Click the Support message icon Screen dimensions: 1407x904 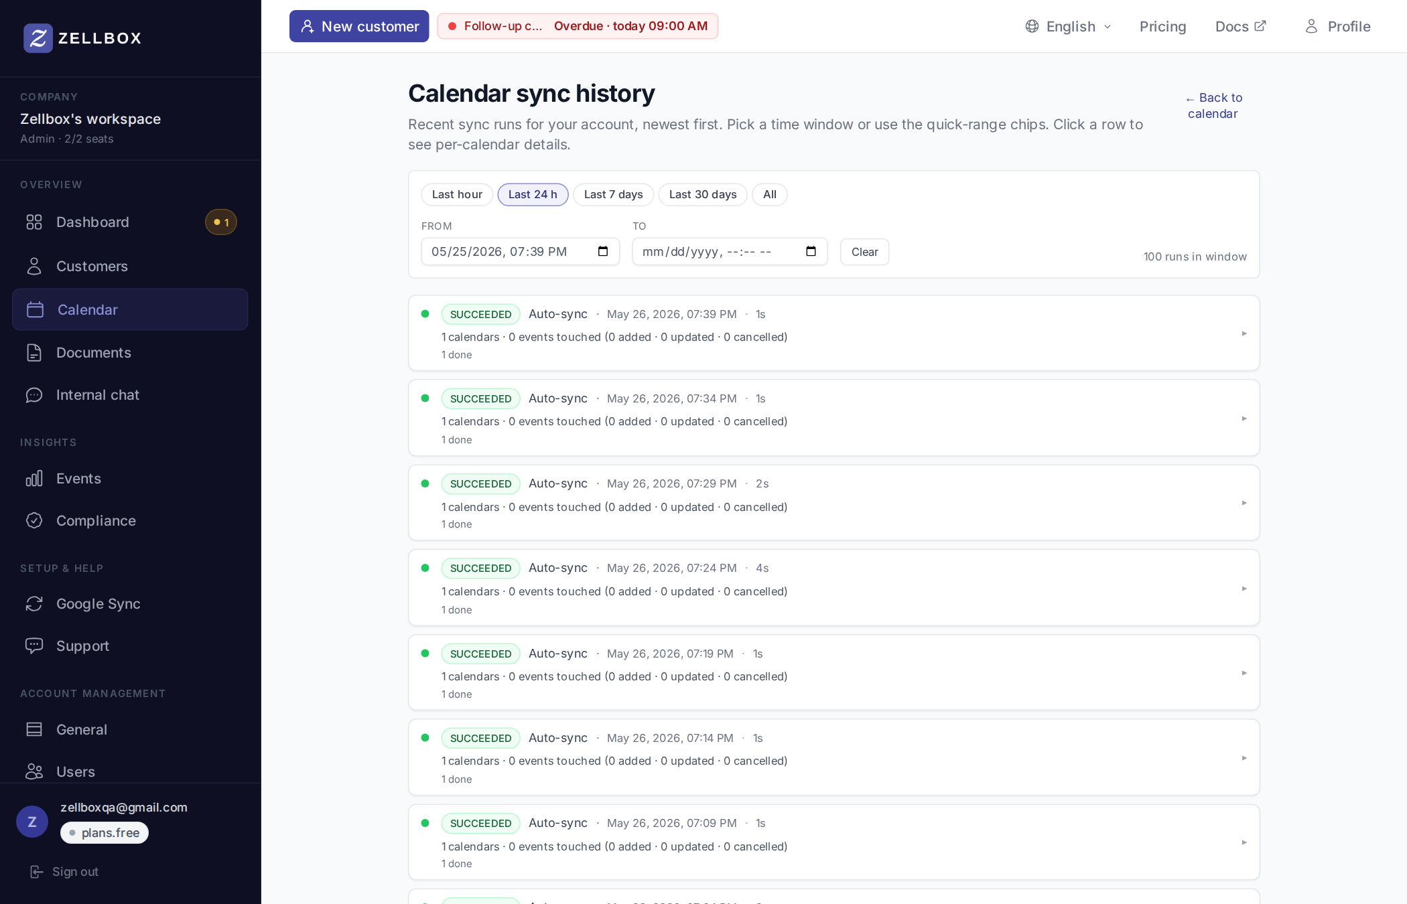pyautogui.click(x=34, y=646)
